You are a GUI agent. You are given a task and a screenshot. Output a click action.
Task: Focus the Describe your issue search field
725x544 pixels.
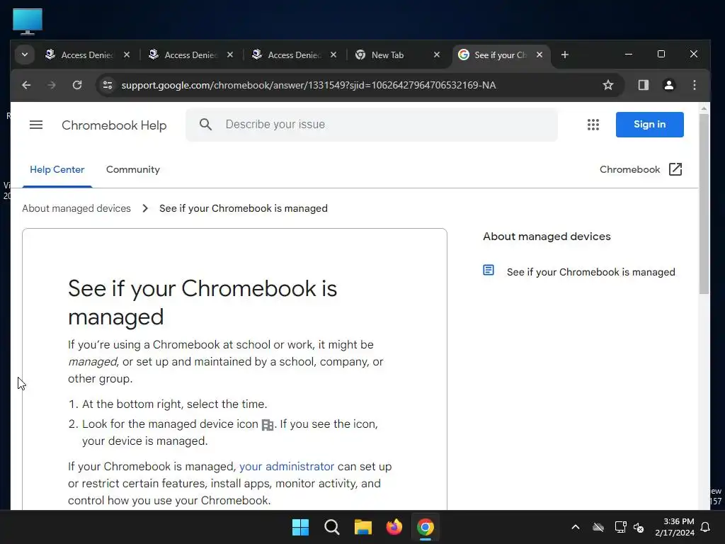click(371, 125)
